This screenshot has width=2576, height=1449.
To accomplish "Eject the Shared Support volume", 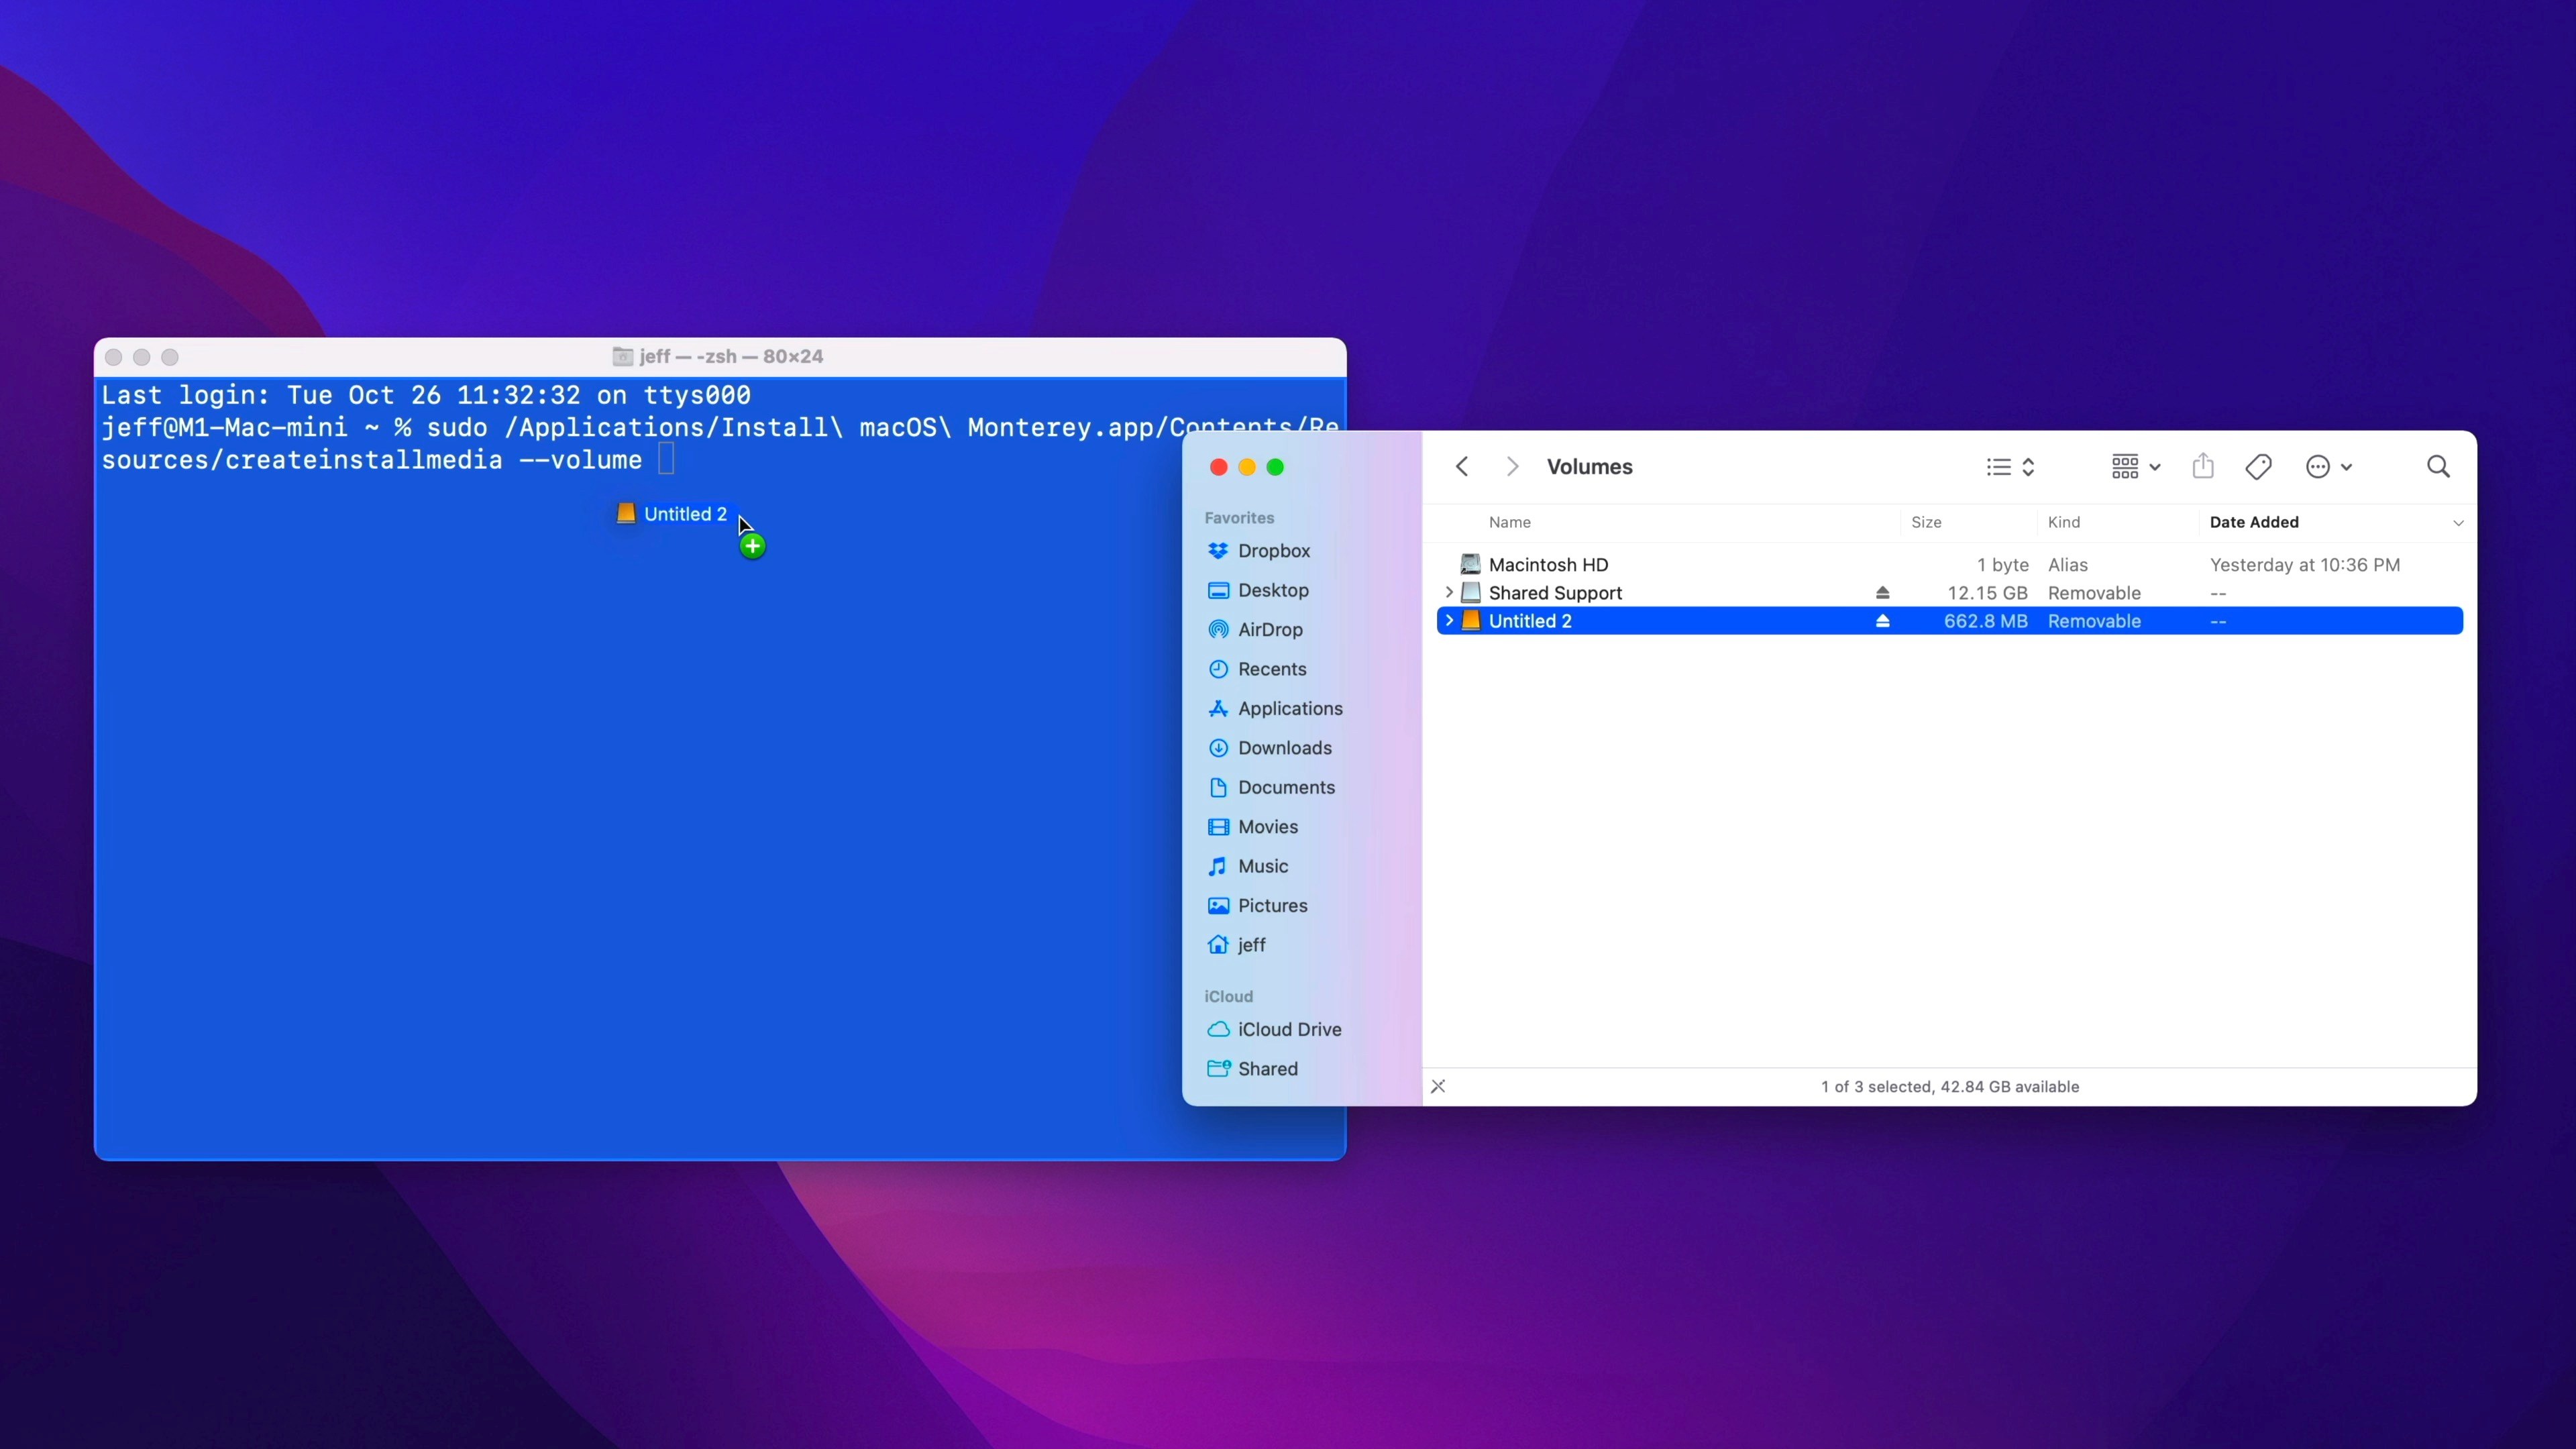I will pos(1882,593).
